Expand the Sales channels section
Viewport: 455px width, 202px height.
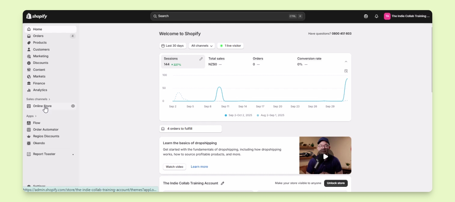click(x=38, y=99)
